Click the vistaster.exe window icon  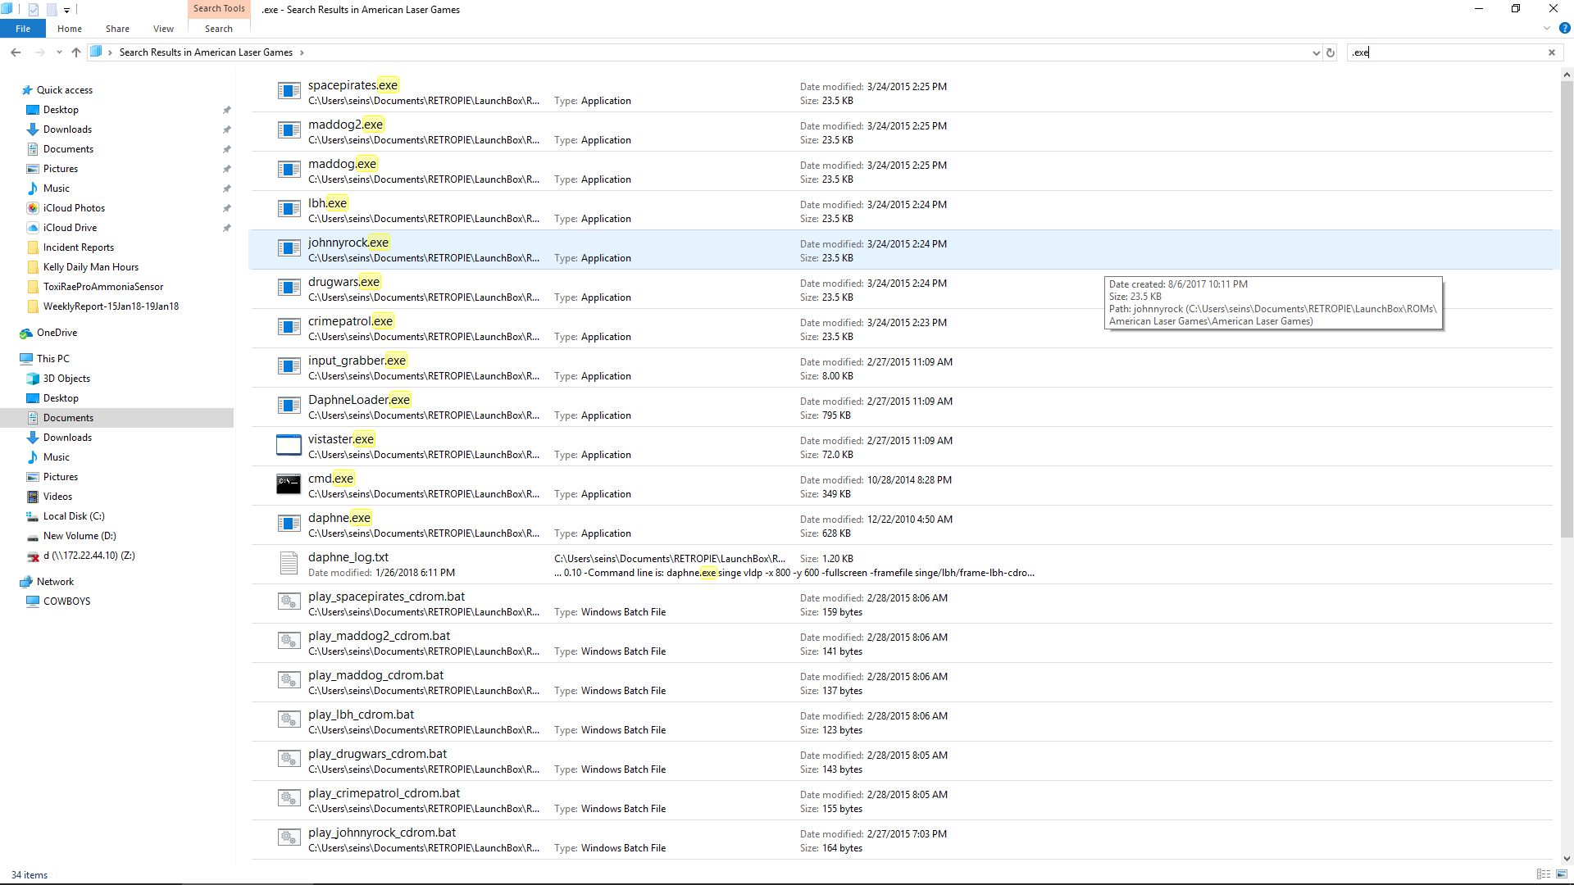click(x=289, y=445)
